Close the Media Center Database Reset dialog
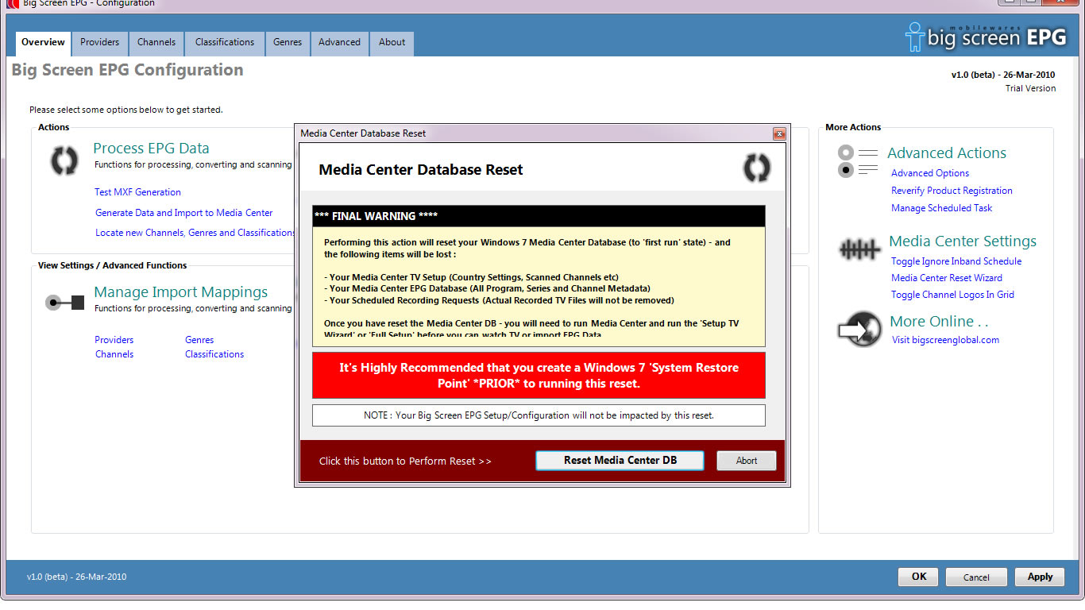This screenshot has height=610, width=1085. [779, 133]
